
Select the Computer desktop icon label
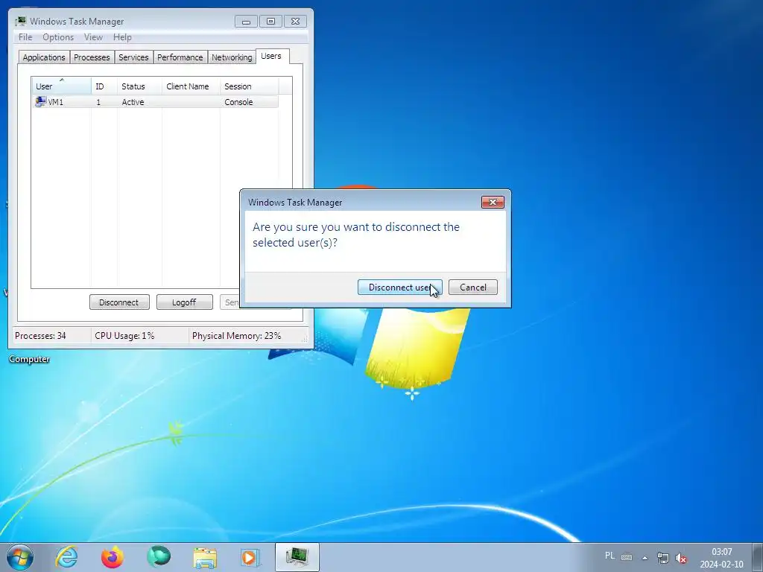pyautogui.click(x=29, y=359)
